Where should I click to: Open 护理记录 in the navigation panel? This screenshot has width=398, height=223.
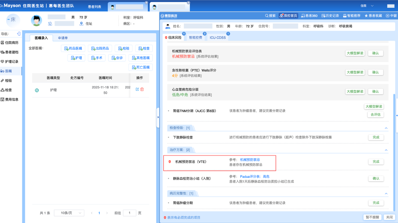coord(12,62)
